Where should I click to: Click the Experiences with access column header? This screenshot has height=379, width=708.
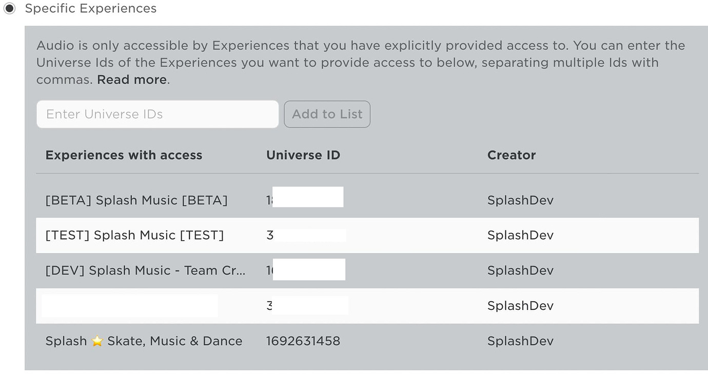point(124,155)
